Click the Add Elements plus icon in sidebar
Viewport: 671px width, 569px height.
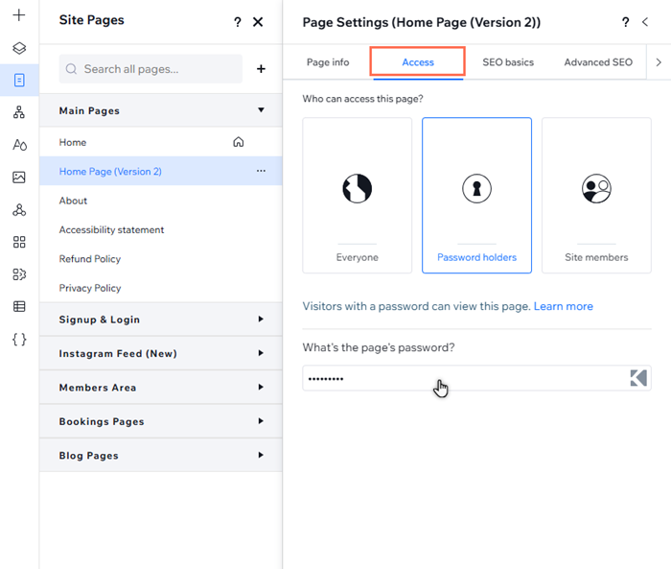(19, 15)
